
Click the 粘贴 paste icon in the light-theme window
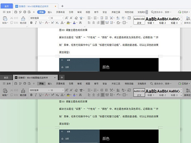[x=5, y=19]
